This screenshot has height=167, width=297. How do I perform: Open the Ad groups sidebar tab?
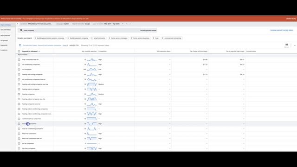click(x=4, y=40)
